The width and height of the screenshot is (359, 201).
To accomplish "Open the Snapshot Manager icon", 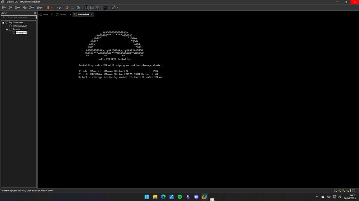I will click(x=78, y=7).
